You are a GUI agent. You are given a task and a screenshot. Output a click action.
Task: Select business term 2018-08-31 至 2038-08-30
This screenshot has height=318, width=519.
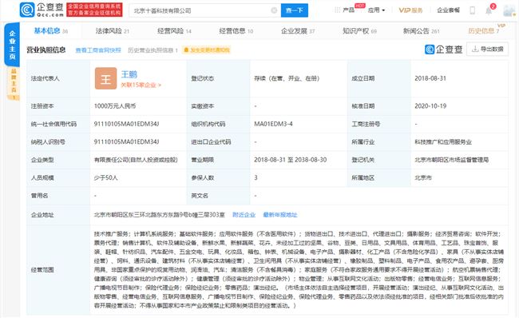[291, 160]
